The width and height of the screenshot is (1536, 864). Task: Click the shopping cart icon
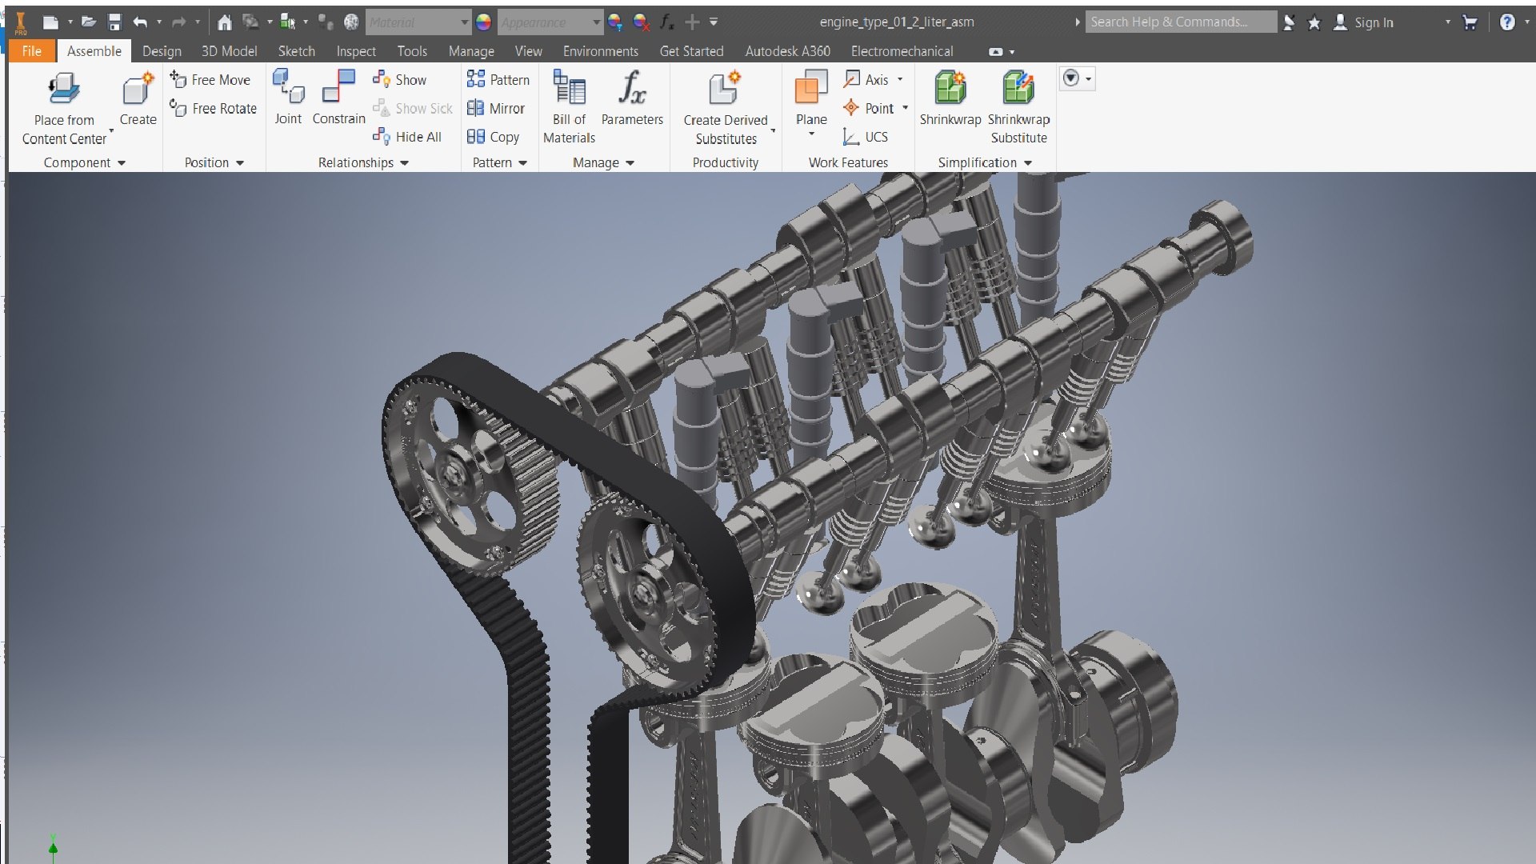coord(1470,22)
